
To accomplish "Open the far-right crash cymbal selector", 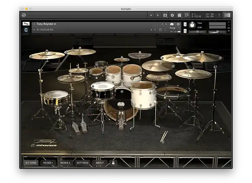I will pos(220,58).
